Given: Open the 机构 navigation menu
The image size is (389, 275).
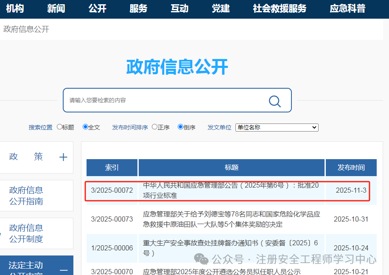Looking at the screenshot, I should [x=15, y=8].
